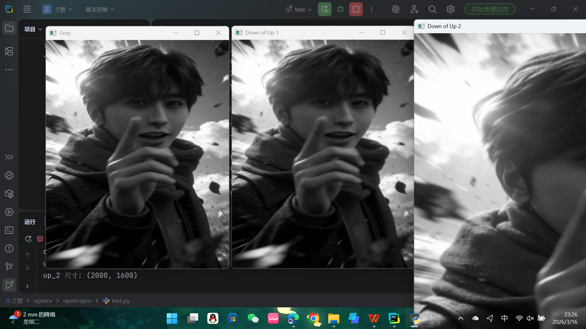Click the up arrow in Run panel

click(x=27, y=255)
